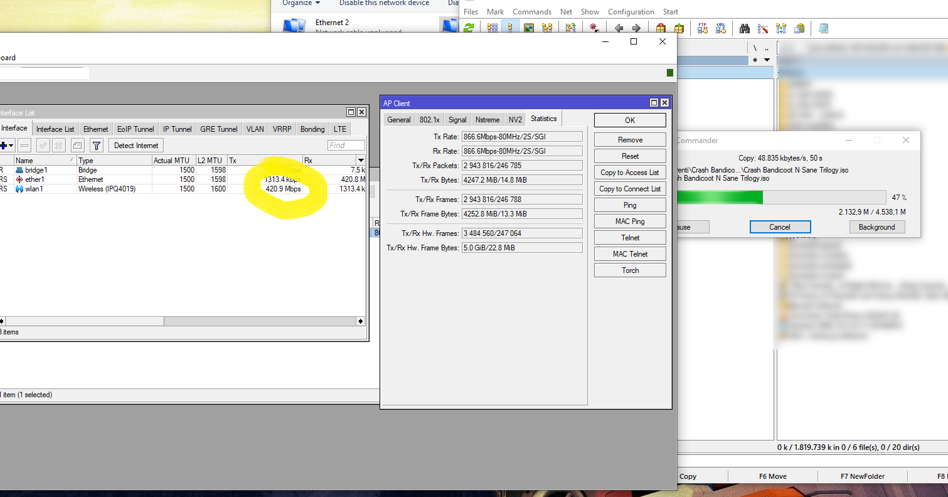The width and height of the screenshot is (948, 497).
Task: Click Copy to Access List button
Action: [630, 173]
